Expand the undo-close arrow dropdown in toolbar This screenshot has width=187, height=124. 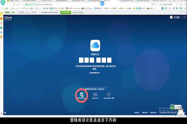[x=183, y=4]
